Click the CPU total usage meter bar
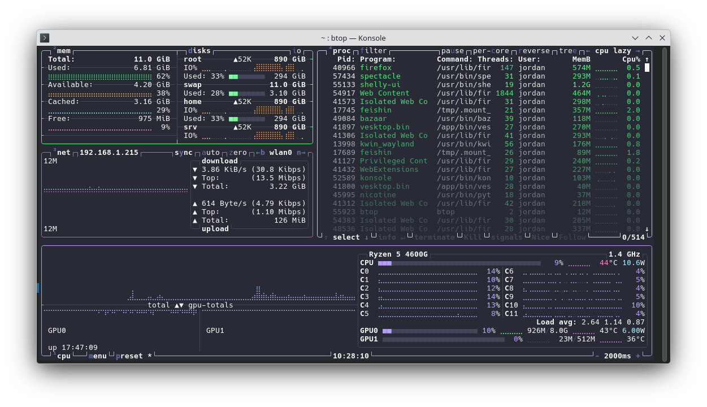The width and height of the screenshot is (707, 407). pos(459,263)
